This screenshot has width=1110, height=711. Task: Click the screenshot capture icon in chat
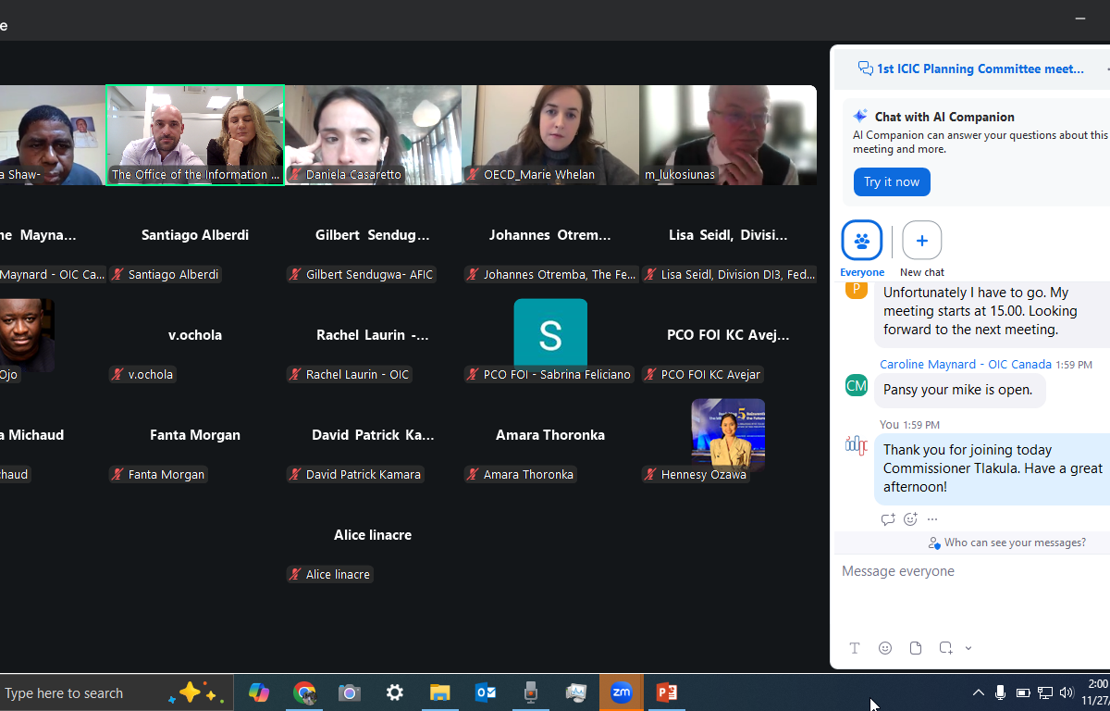point(945,648)
